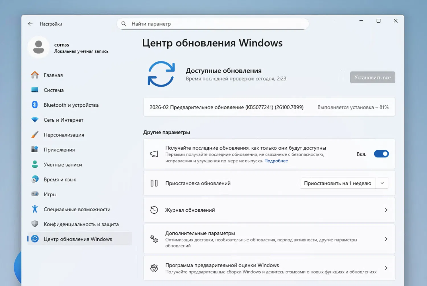This screenshot has height=286, width=427.
Task: Click the Сеть и Интернет Wi-Fi icon
Action: 35,120
